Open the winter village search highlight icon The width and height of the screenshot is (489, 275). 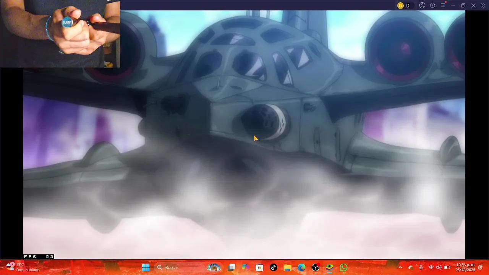pyautogui.click(x=214, y=267)
